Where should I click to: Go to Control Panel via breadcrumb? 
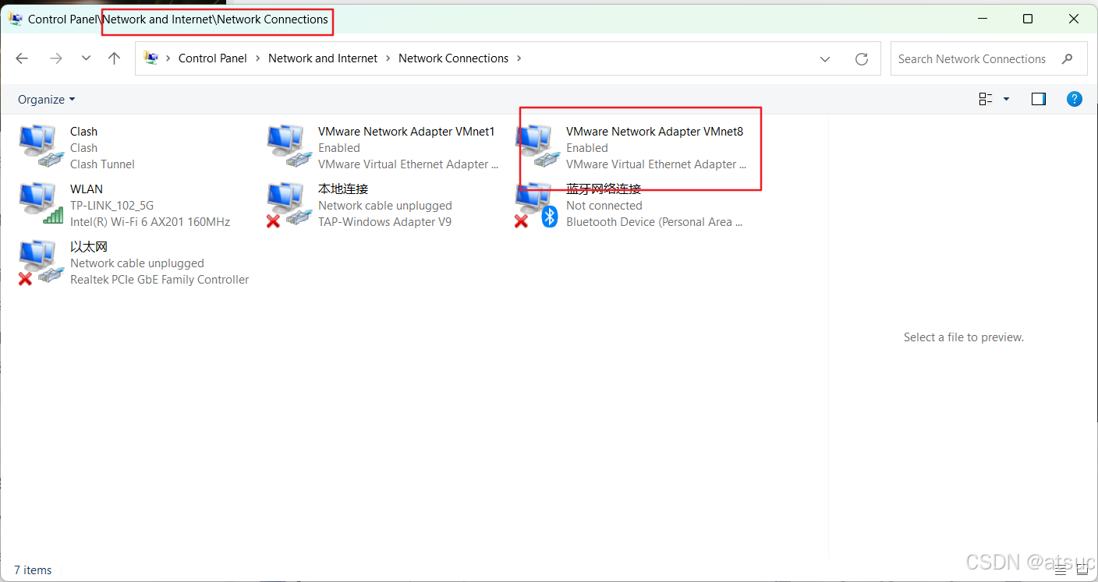click(212, 58)
